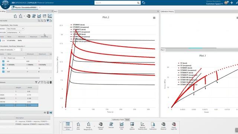Select the highlighted blue dataset row

(19, 105)
